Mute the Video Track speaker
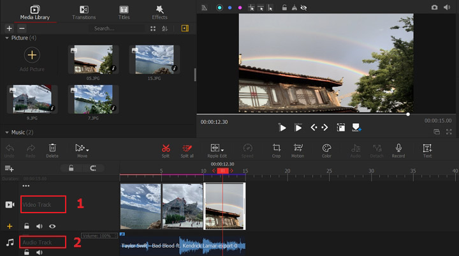The height and width of the screenshot is (256, 459). pos(40,226)
